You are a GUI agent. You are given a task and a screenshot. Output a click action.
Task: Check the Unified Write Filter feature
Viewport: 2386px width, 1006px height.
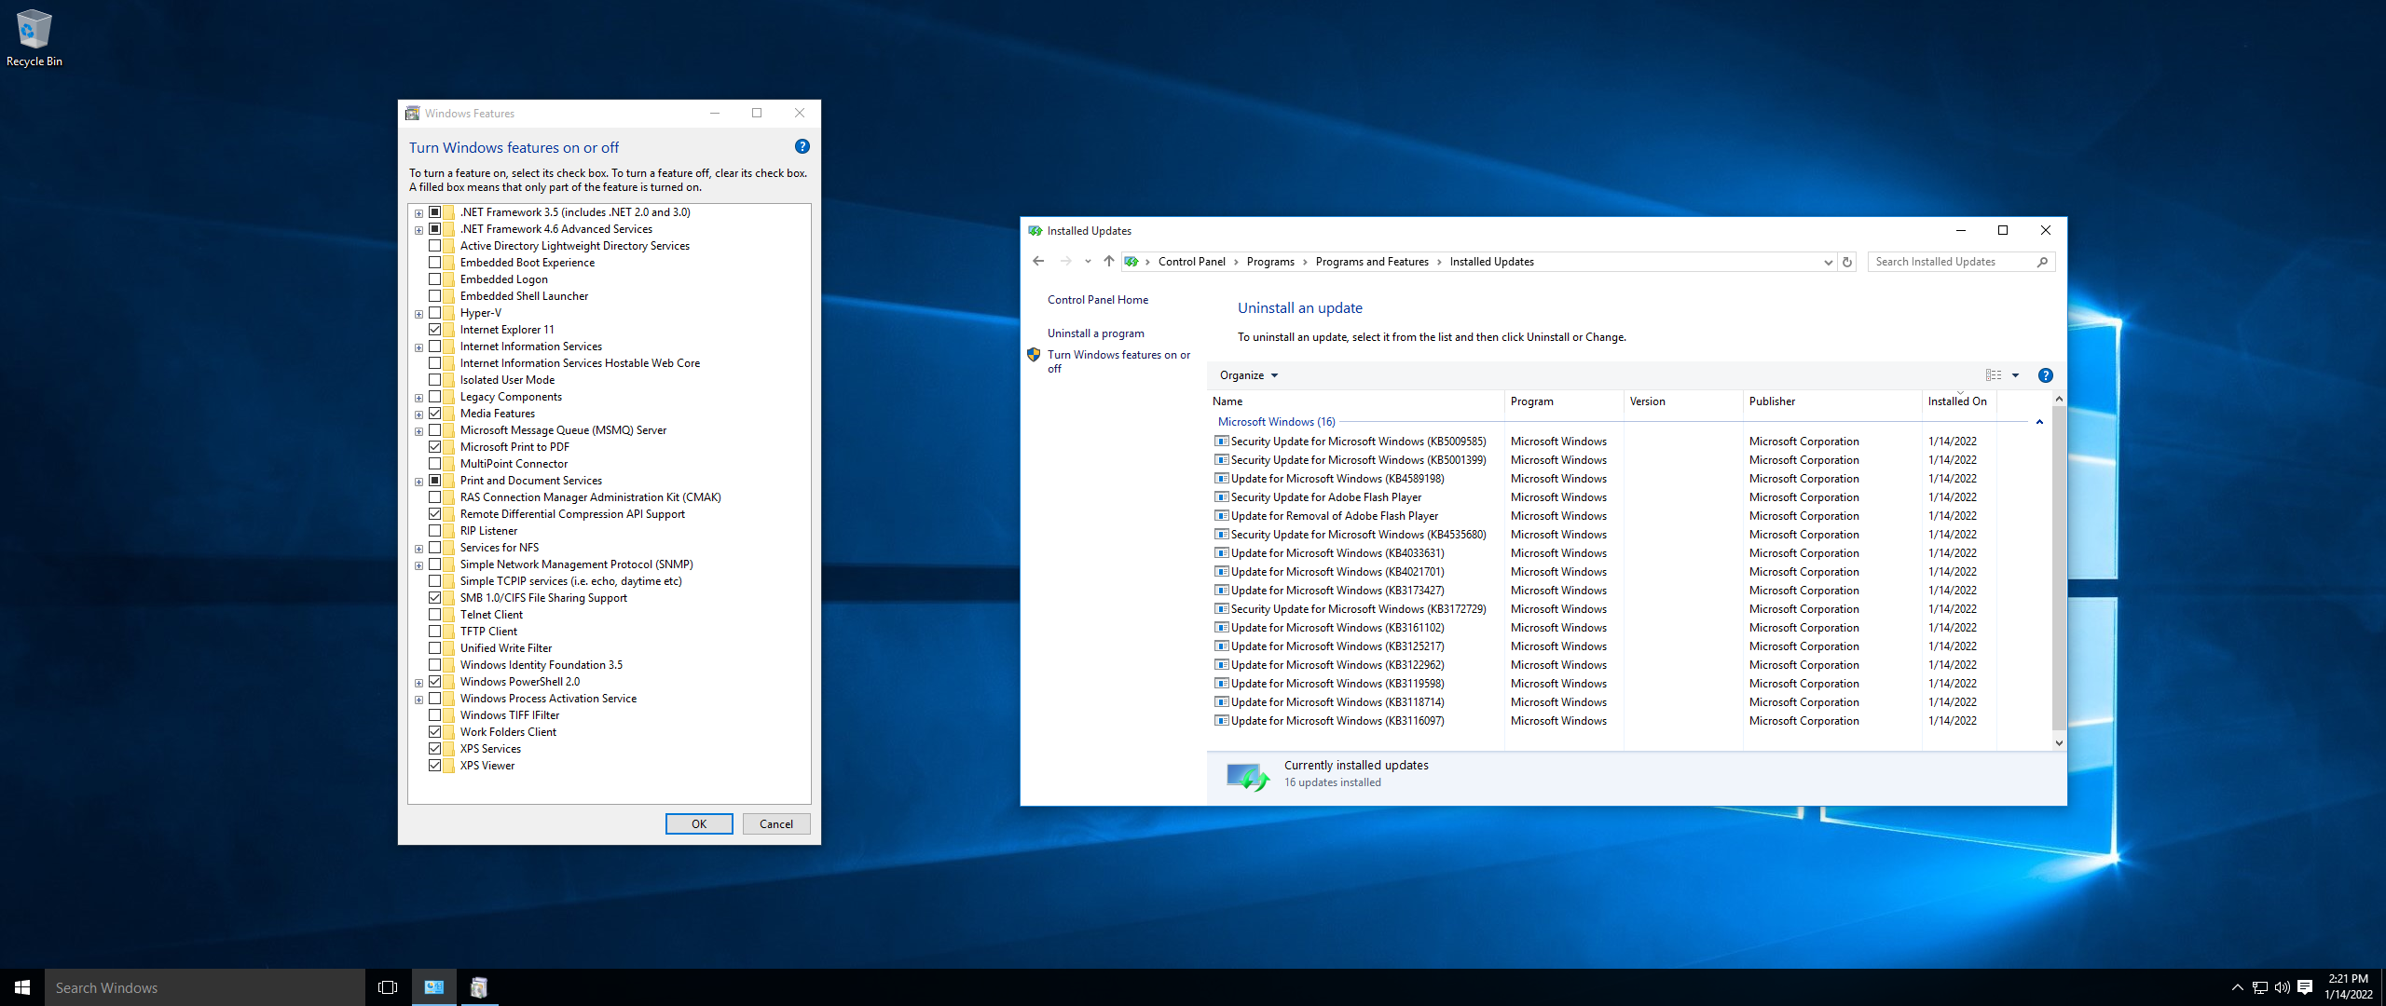coord(434,648)
